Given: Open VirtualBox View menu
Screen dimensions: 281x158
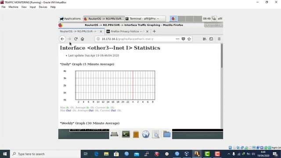Looking at the screenshot, I should click(x=24, y=7).
